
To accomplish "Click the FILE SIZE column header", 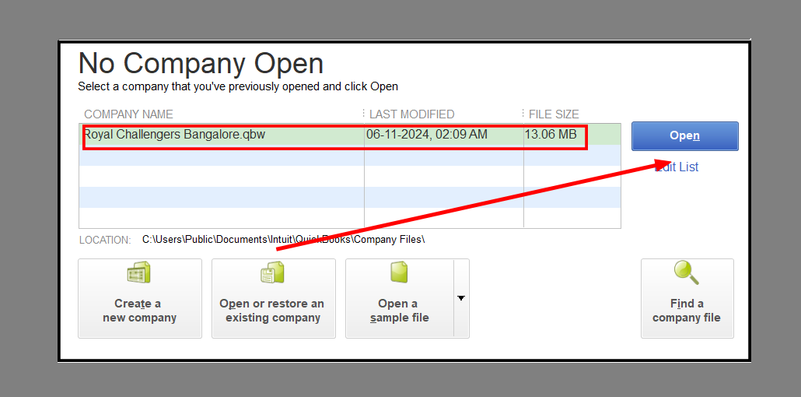I will [x=554, y=114].
